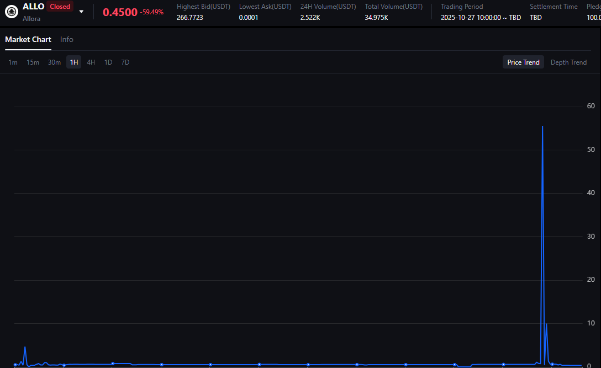Click the small early spike at chart's left
601x368 pixels.
coord(25,348)
